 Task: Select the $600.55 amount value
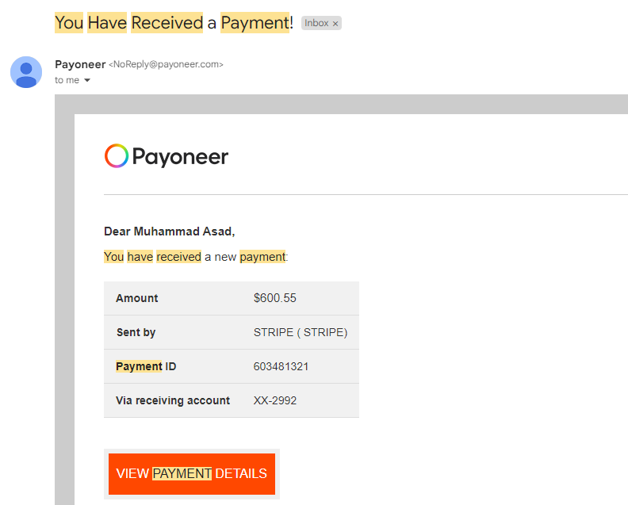click(274, 298)
